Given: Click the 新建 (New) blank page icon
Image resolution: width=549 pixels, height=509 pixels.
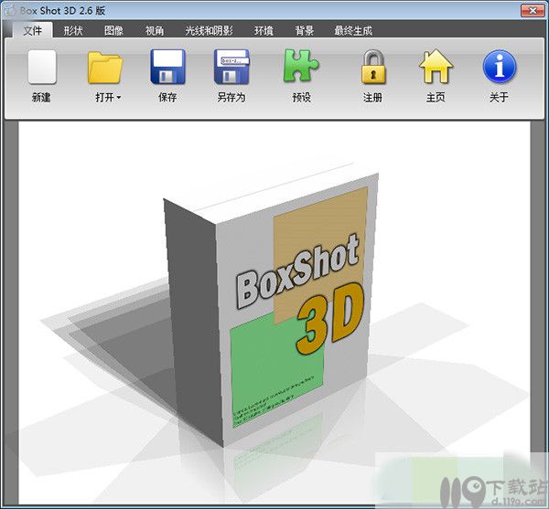Looking at the screenshot, I should point(42,67).
